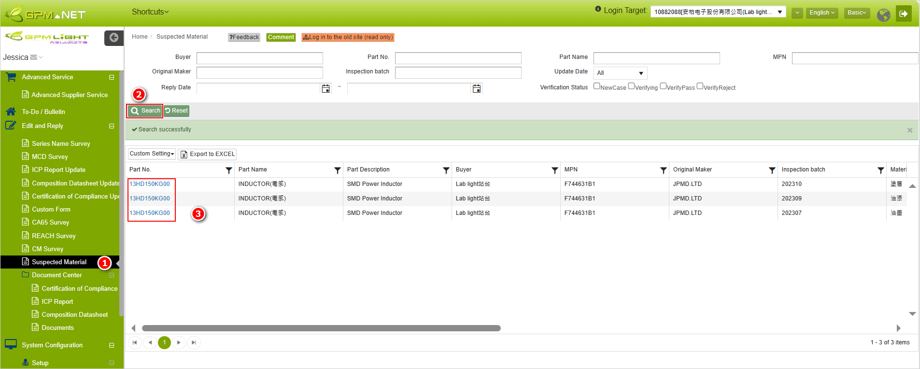The image size is (920, 369).
Task: Open the English language dropdown
Action: pos(822,13)
